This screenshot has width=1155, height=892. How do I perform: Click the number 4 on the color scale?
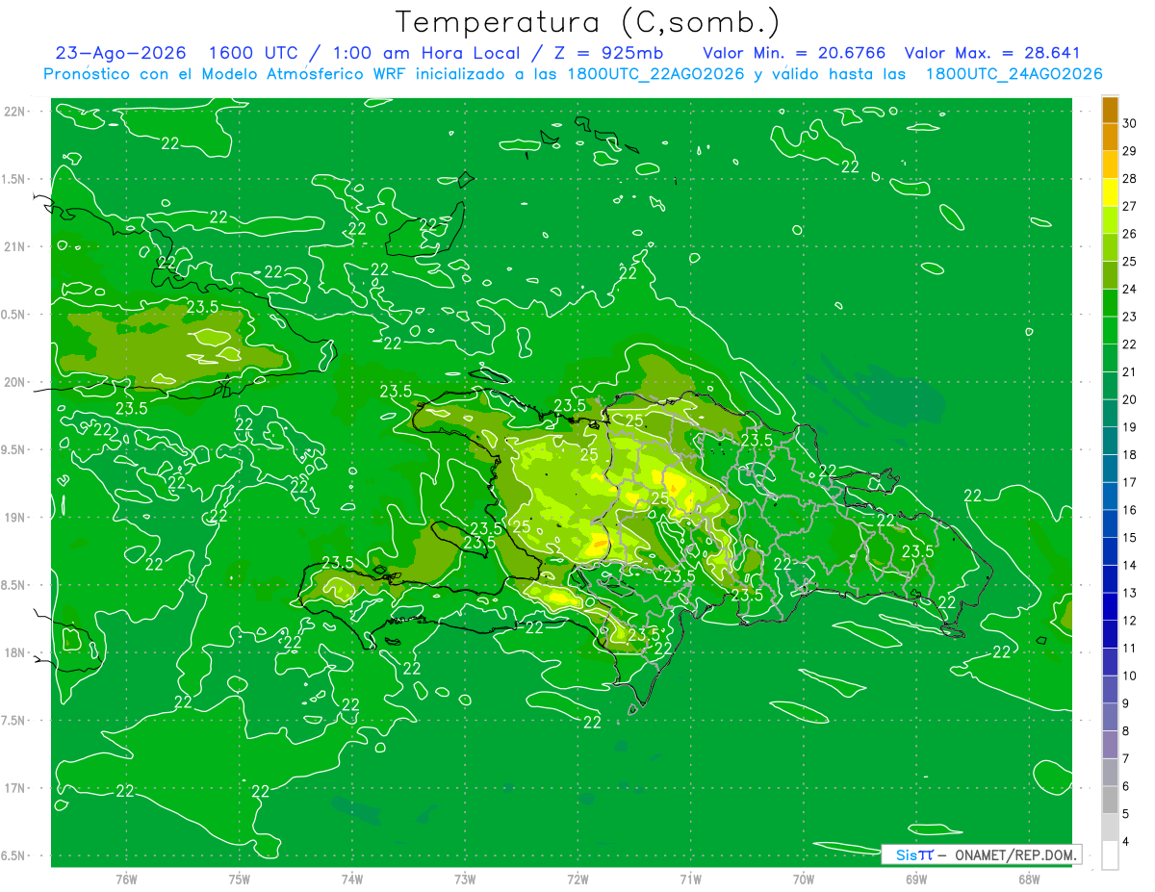pos(1126,842)
